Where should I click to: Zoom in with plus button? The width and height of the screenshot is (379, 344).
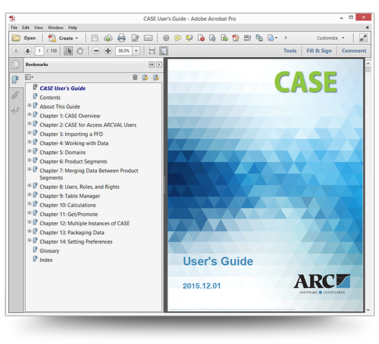point(108,50)
